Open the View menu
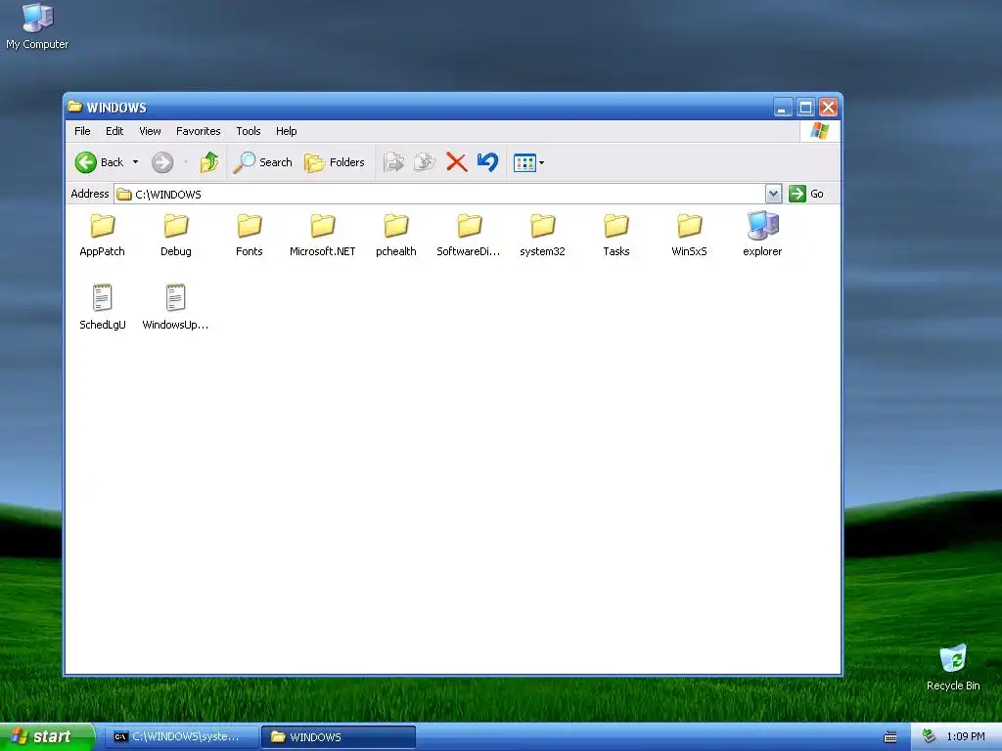 tap(150, 131)
